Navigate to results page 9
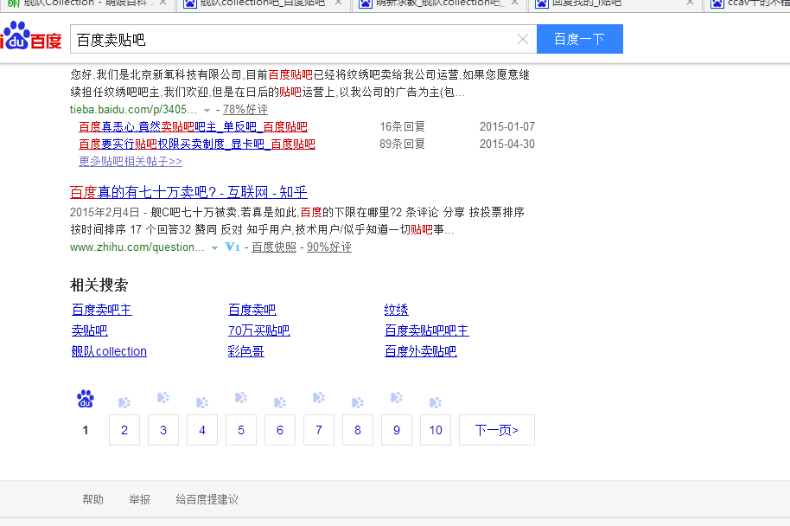 click(397, 430)
